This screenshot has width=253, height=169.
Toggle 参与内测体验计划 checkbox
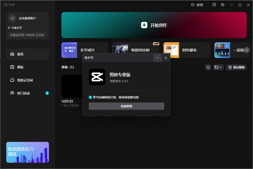tap(90, 97)
